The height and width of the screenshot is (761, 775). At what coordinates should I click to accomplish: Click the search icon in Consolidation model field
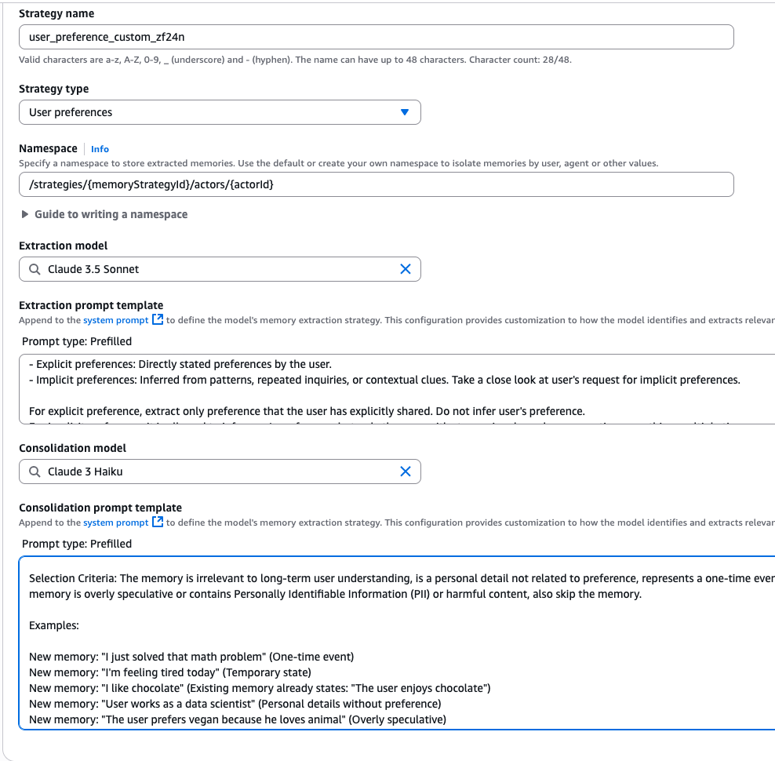(x=35, y=472)
